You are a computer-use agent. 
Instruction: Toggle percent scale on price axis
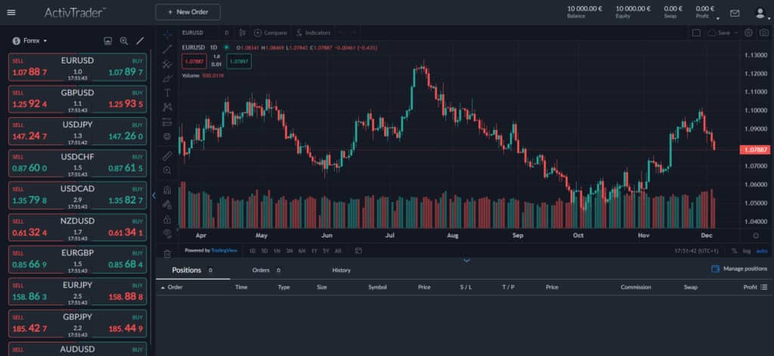coord(734,250)
